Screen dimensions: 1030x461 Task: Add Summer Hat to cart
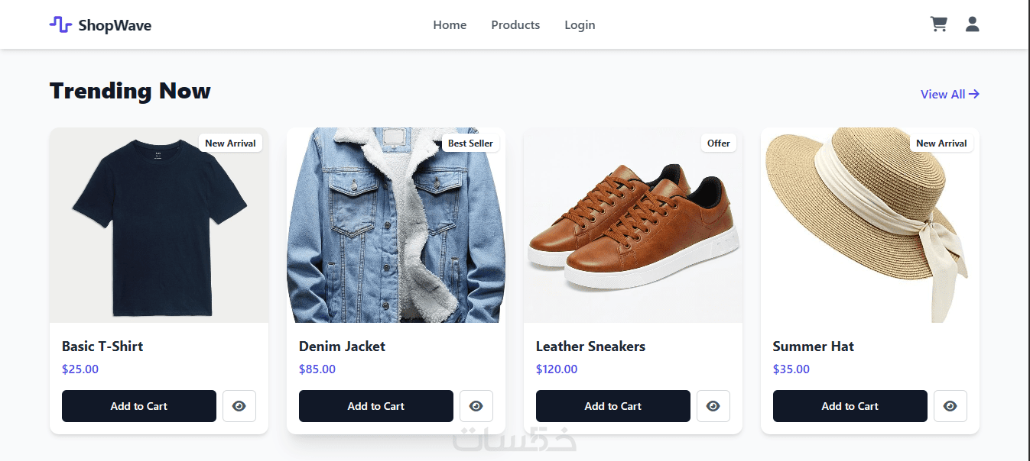pyautogui.click(x=850, y=406)
